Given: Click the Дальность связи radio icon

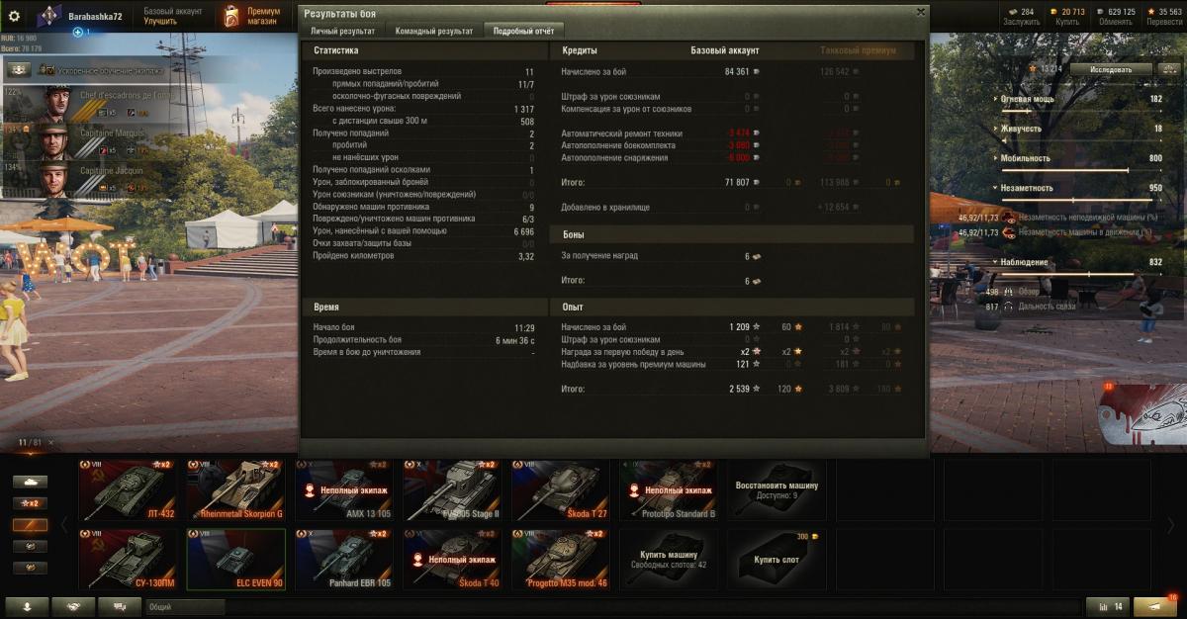Looking at the screenshot, I should pyautogui.click(x=1008, y=307).
